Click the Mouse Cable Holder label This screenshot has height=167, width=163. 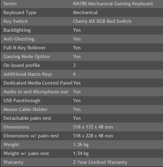point(26,109)
